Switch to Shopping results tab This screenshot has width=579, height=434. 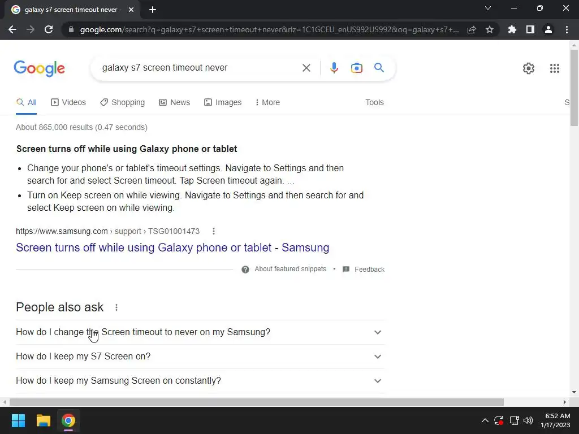click(x=122, y=103)
